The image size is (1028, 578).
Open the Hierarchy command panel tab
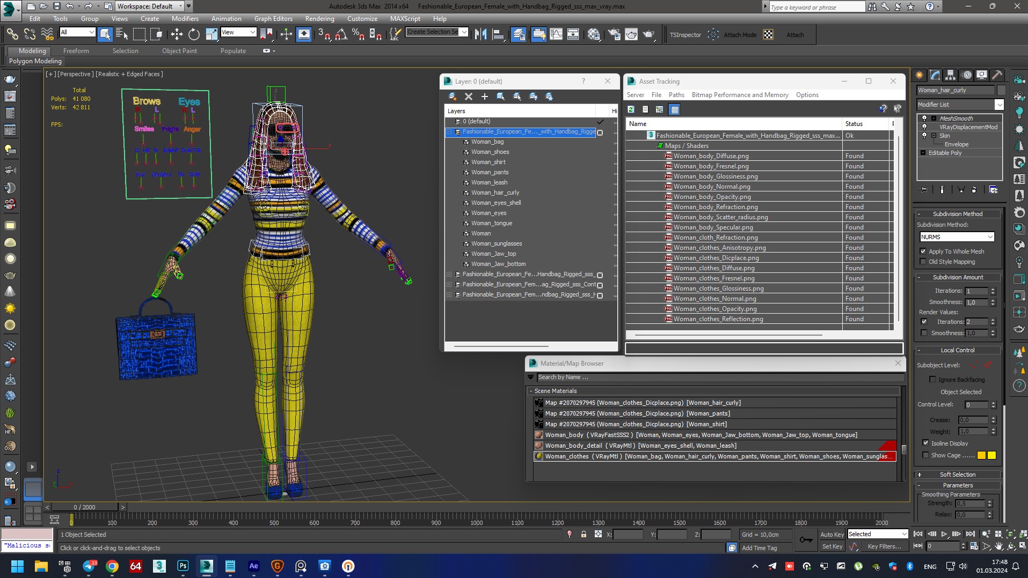pyautogui.click(x=951, y=75)
